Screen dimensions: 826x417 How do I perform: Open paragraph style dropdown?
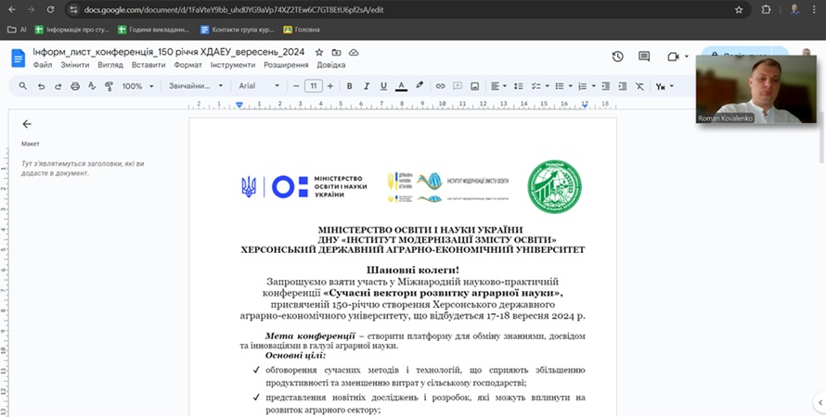[196, 86]
